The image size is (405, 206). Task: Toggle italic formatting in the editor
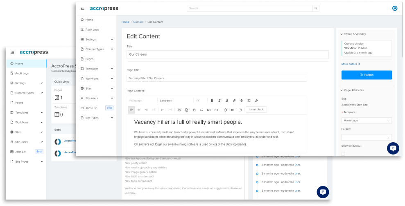click(x=219, y=101)
